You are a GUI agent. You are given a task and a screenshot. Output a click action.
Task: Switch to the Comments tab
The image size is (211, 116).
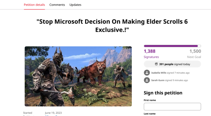point(57,5)
